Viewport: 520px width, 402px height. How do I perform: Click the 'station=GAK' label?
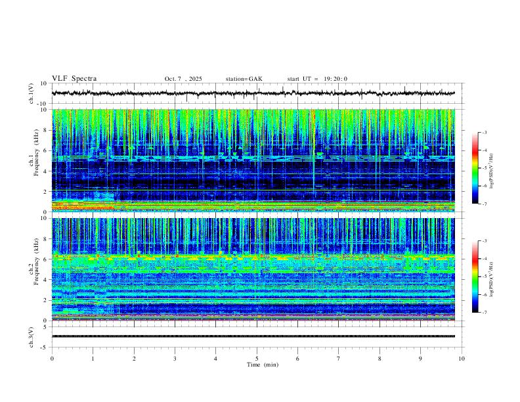pyautogui.click(x=244, y=79)
